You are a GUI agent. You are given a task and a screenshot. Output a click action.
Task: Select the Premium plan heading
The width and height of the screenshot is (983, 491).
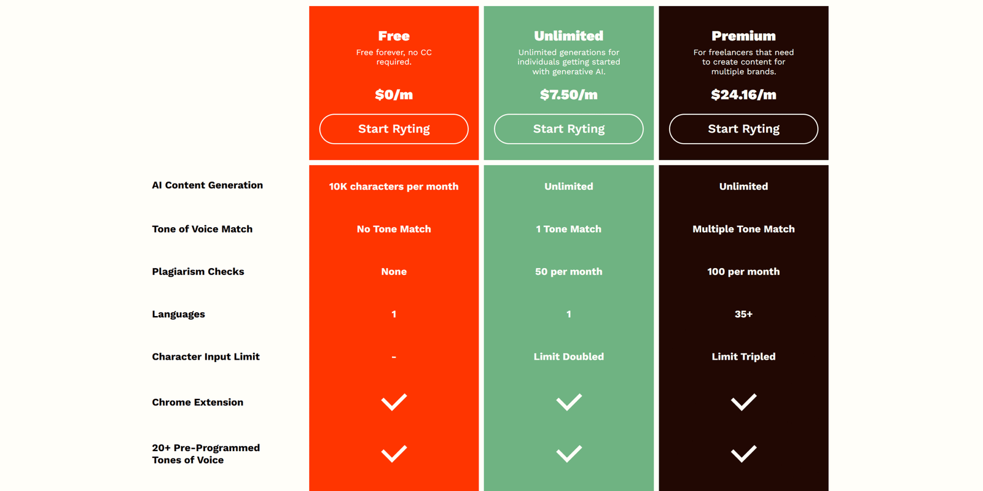[743, 36]
